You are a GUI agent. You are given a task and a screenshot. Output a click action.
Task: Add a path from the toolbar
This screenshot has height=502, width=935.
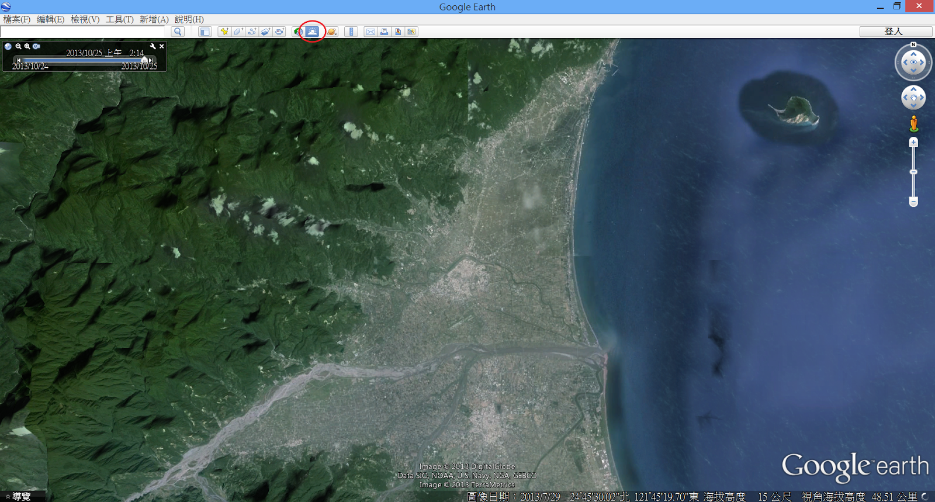click(252, 32)
